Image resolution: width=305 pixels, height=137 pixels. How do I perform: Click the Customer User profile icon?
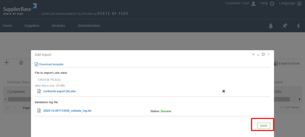click(x=253, y=4)
